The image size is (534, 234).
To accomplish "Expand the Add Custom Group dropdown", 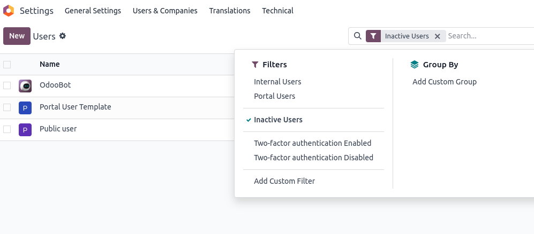I will (444, 82).
